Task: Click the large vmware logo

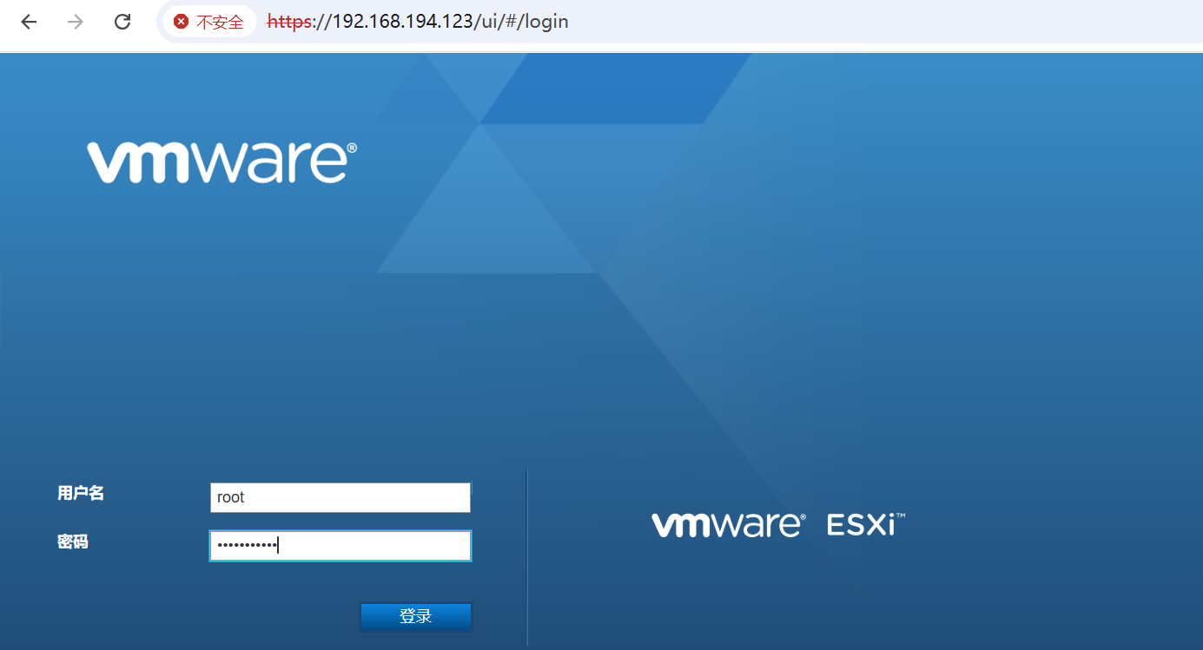Action: click(222, 162)
